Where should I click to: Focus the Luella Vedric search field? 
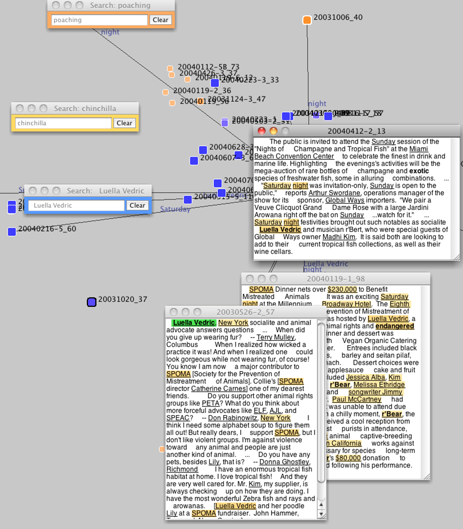[x=76, y=205]
